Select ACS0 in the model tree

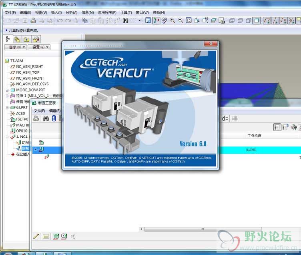point(20,113)
